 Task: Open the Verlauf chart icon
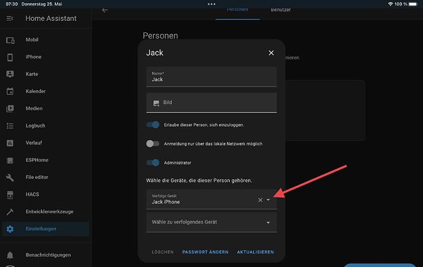[x=10, y=143]
